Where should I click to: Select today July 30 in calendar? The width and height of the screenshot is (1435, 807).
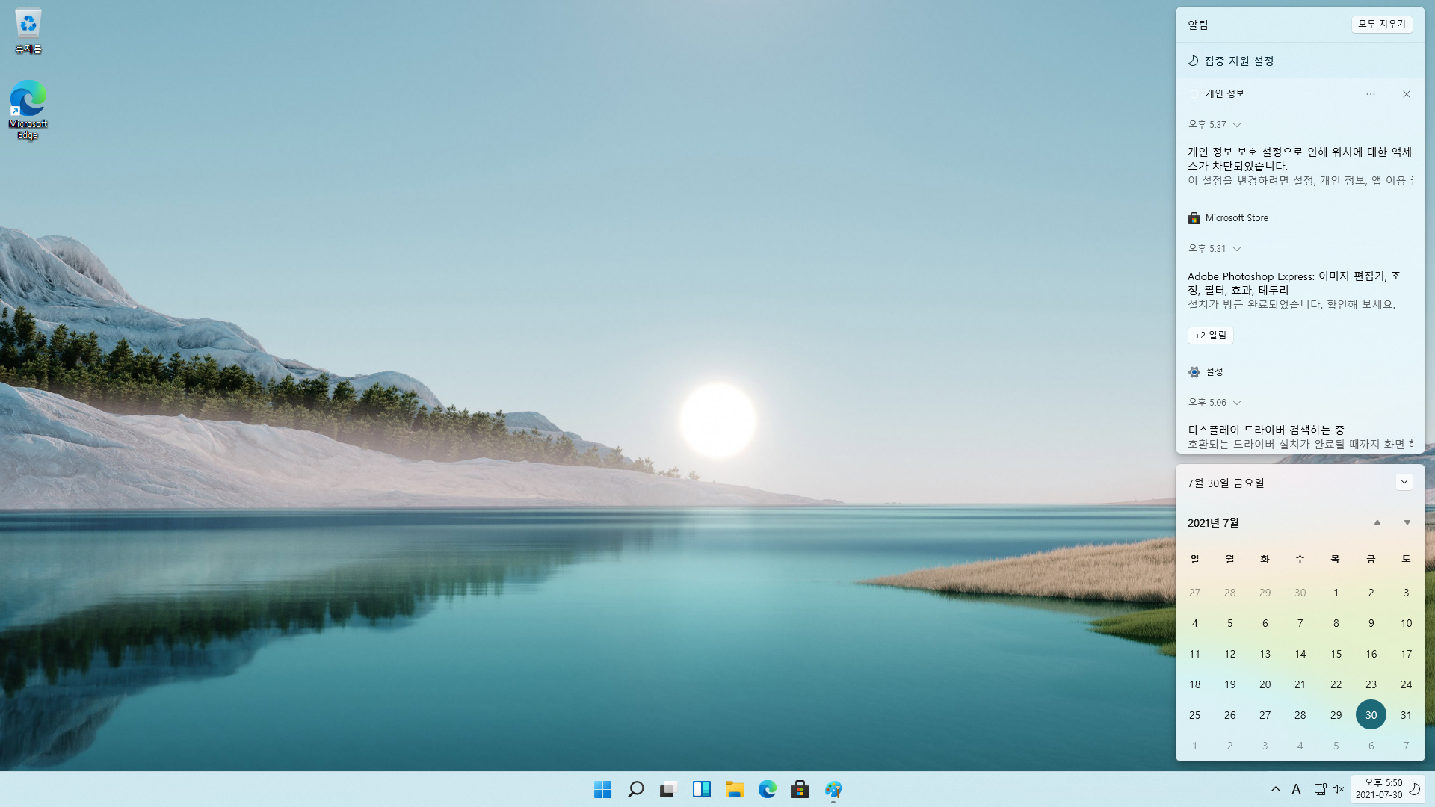tap(1371, 715)
